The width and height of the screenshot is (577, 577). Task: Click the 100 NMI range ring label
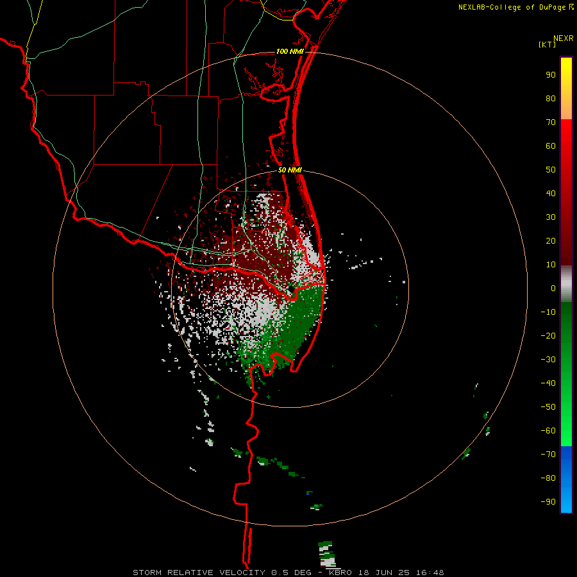[290, 51]
